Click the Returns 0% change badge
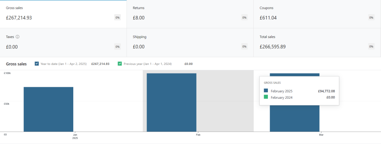The image size is (381, 144). point(244,17)
